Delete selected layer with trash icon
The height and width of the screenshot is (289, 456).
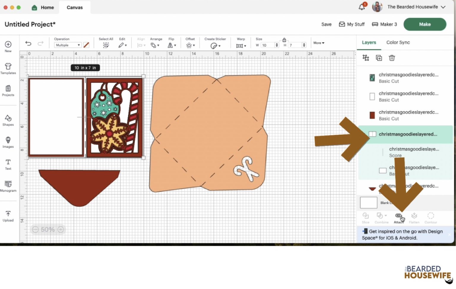pos(392,58)
